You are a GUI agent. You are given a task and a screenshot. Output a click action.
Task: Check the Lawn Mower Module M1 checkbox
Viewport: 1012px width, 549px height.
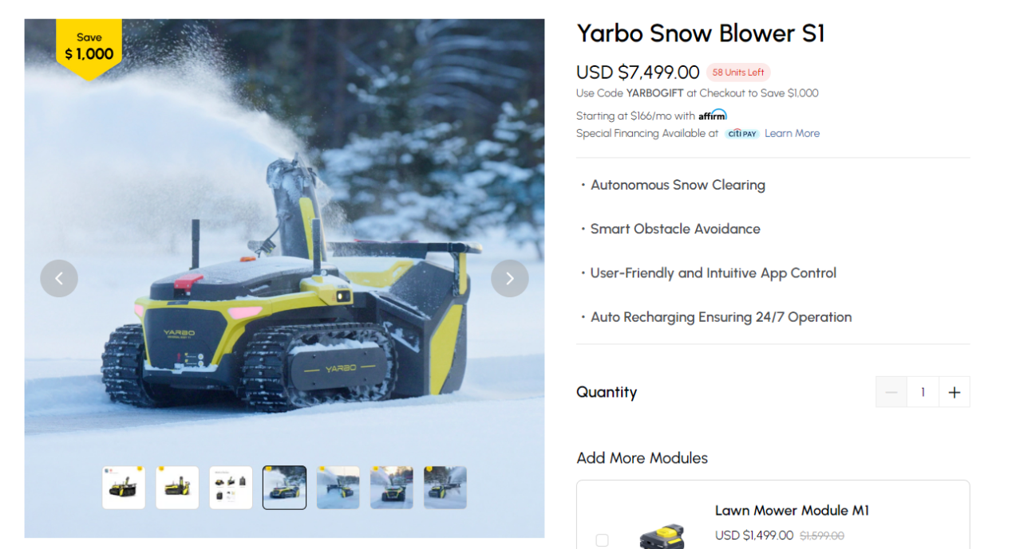point(602,540)
